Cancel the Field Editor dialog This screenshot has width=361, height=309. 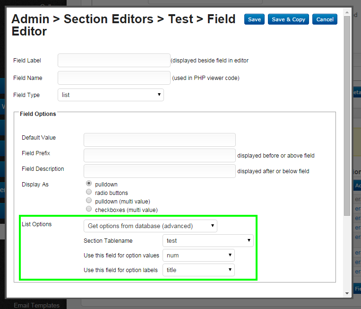click(325, 19)
